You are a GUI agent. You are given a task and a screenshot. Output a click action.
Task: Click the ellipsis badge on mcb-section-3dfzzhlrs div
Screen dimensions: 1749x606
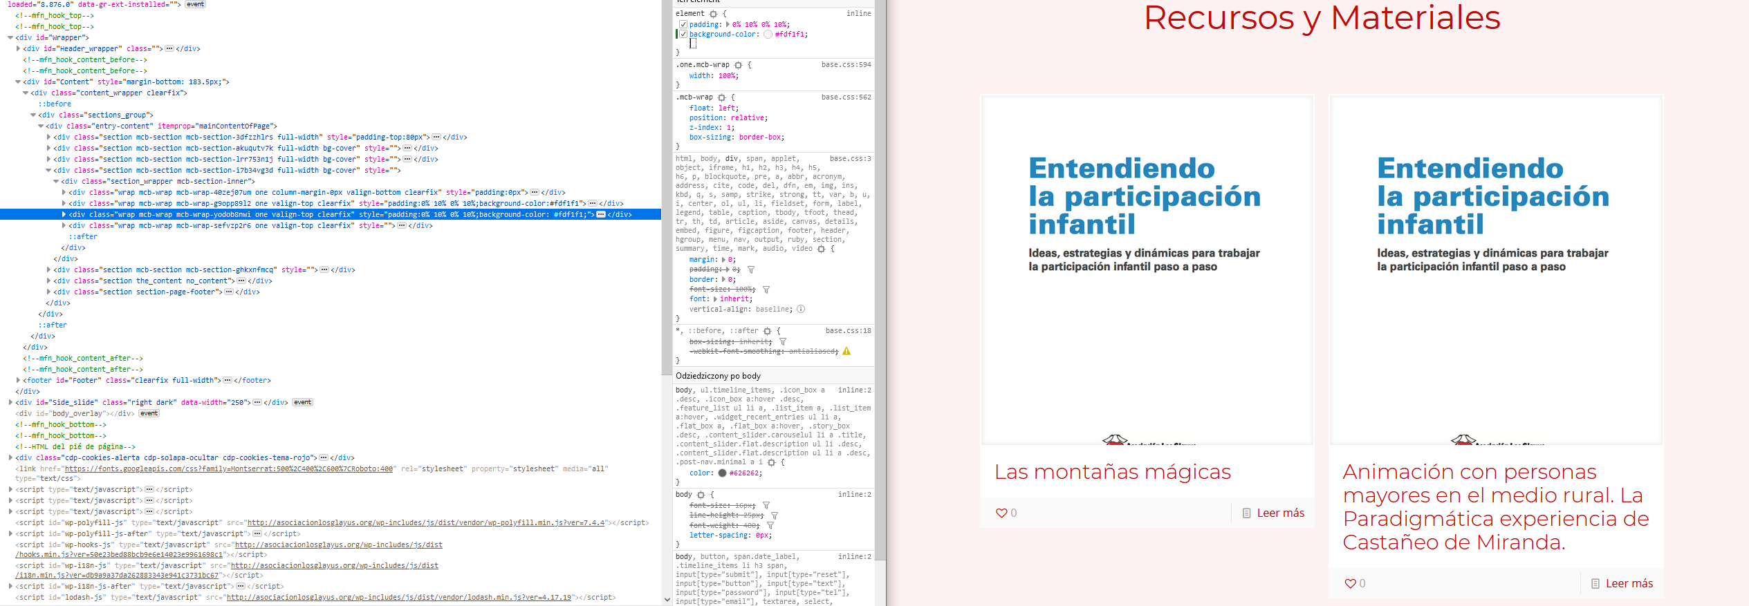(x=436, y=137)
